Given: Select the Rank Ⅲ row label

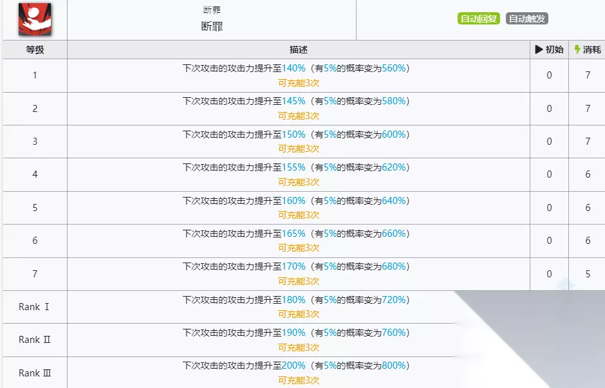Looking at the screenshot, I should pyautogui.click(x=35, y=373).
